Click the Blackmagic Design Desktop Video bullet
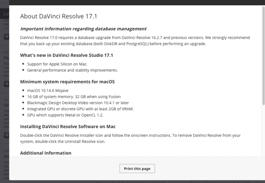The width and height of the screenshot is (265, 183). (x=79, y=103)
